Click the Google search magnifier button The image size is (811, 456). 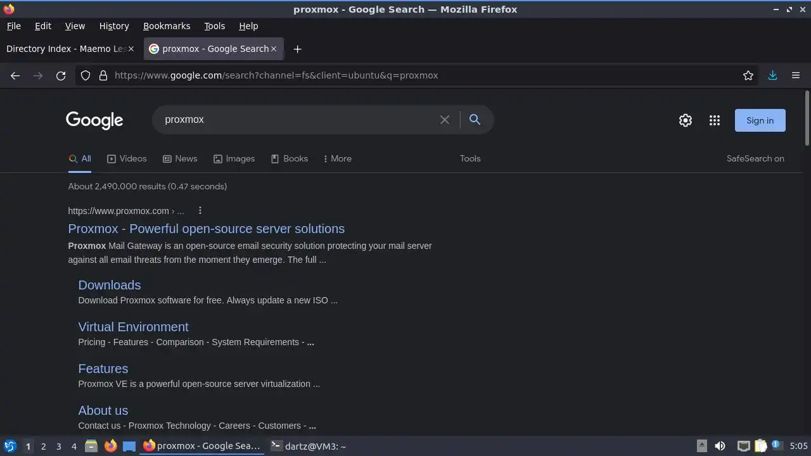coord(475,119)
